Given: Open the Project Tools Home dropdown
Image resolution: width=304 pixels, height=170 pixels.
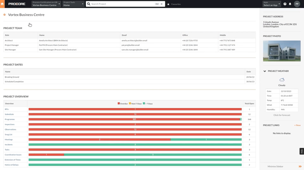Looking at the screenshot, I should pos(73,4).
